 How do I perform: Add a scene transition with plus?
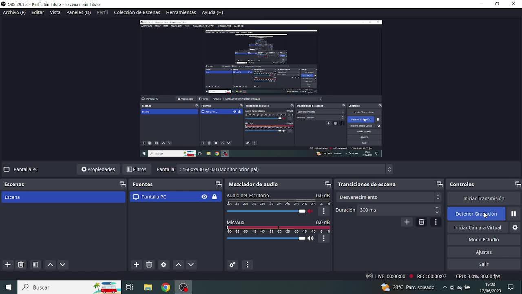click(x=407, y=222)
